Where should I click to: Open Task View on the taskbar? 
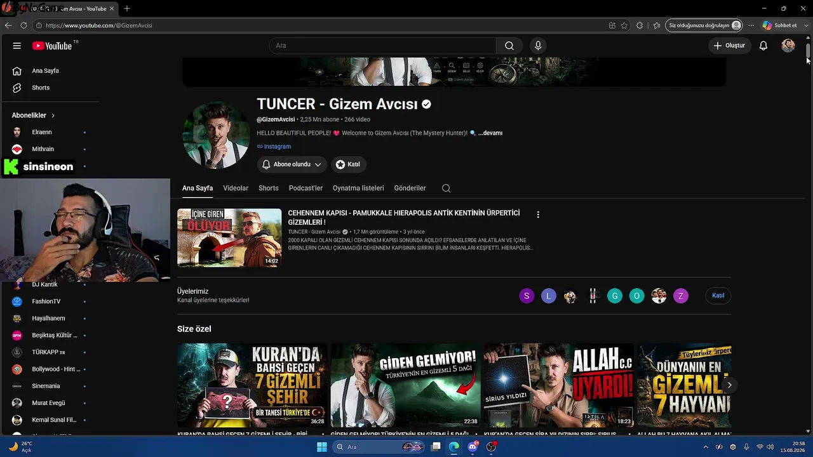pyautogui.click(x=436, y=447)
